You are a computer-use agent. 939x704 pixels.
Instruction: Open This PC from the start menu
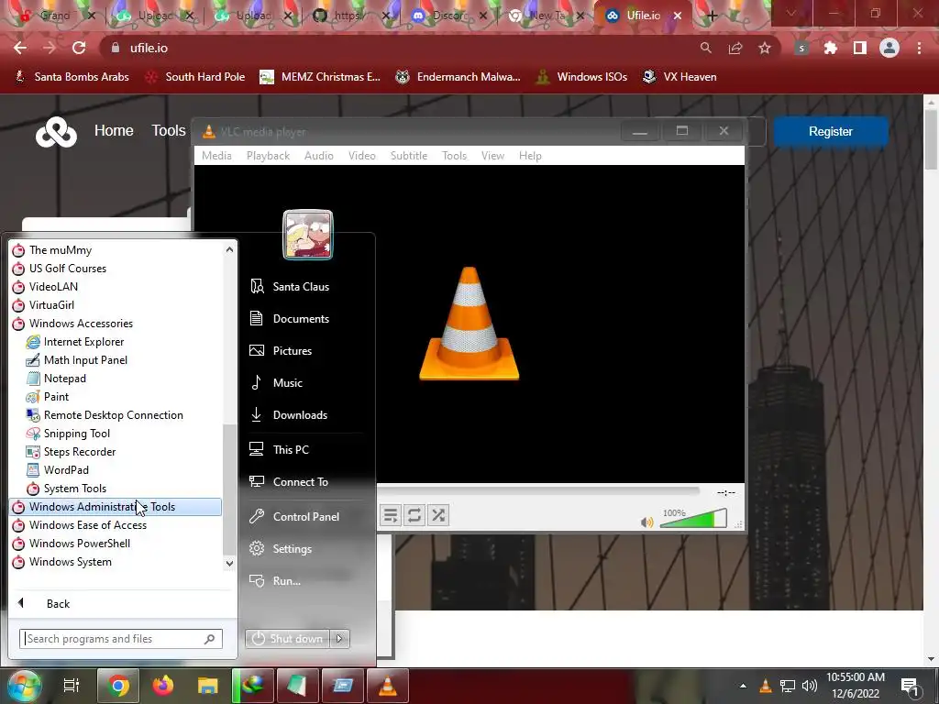(x=291, y=449)
